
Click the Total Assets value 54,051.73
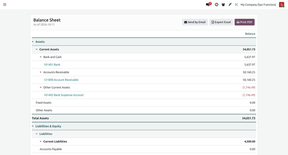click(x=249, y=118)
